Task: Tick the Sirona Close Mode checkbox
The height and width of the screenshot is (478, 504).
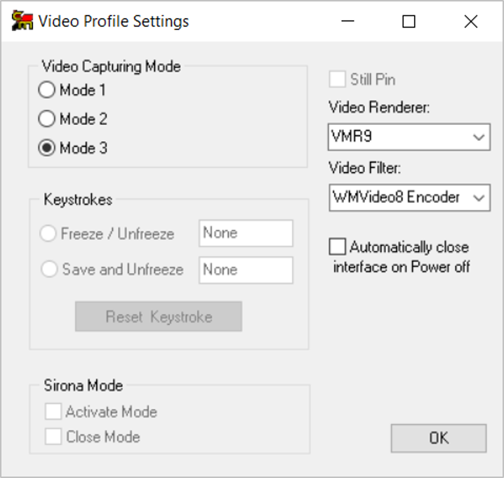Action: tap(53, 437)
